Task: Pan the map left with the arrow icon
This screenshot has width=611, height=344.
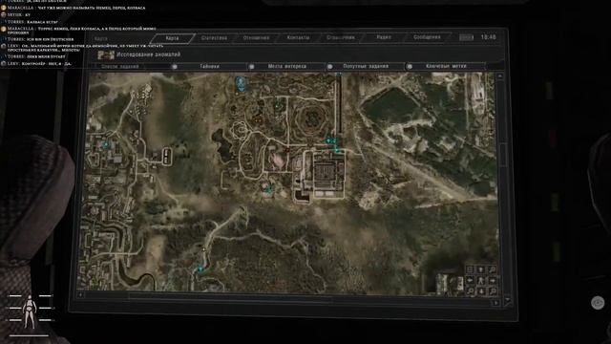Action: pos(470,280)
